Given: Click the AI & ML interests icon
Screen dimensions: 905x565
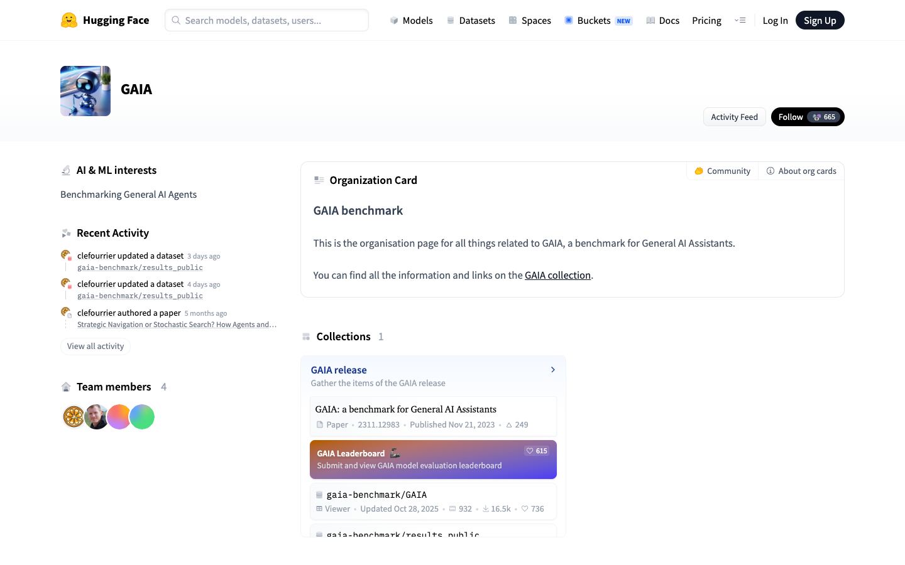Looking at the screenshot, I should point(66,170).
